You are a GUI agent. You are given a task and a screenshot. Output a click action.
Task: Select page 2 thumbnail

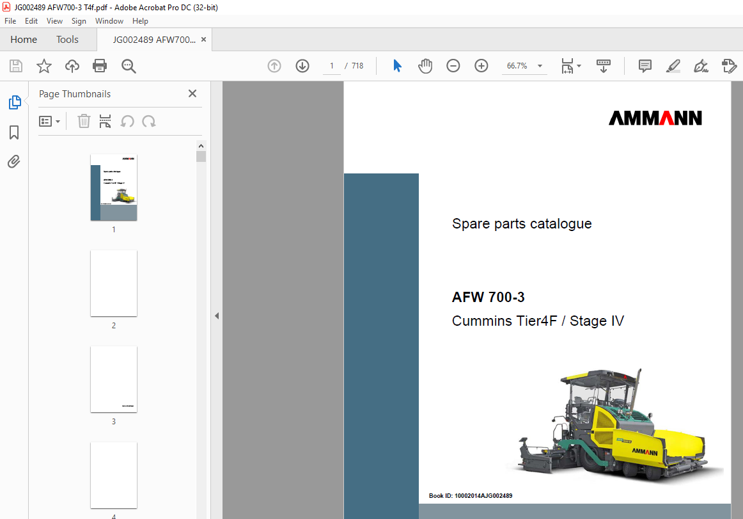click(x=114, y=283)
